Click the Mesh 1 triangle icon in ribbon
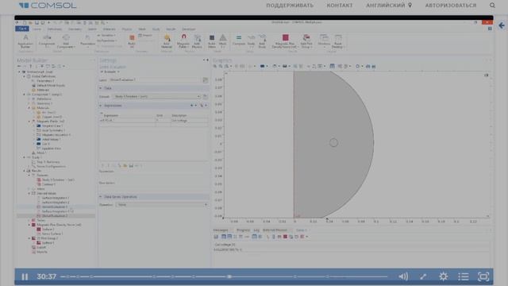Viewport: 508px width, 286px height. coord(223,41)
